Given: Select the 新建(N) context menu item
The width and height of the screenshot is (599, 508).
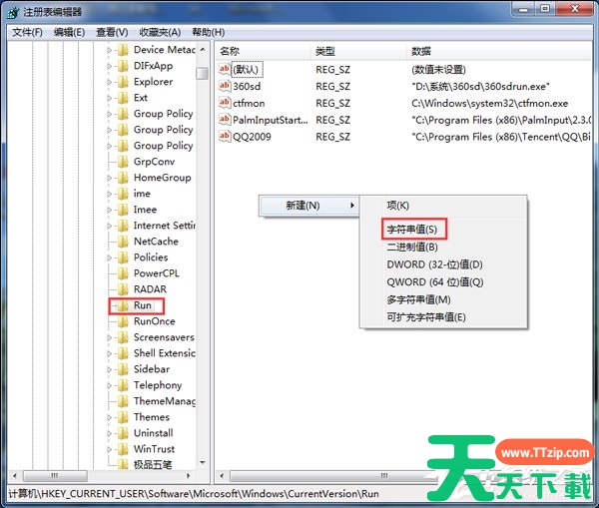Looking at the screenshot, I should 308,206.
